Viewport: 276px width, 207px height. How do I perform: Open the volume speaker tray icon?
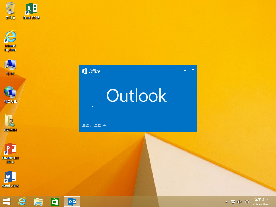[x=240, y=202]
